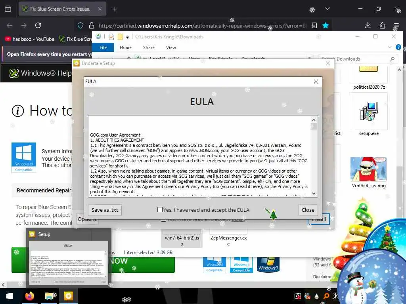
Task: Expand the File Explorer ribbon chevron
Action: 390,47
